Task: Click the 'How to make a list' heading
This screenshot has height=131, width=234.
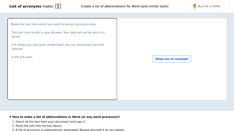Action: [66, 117]
